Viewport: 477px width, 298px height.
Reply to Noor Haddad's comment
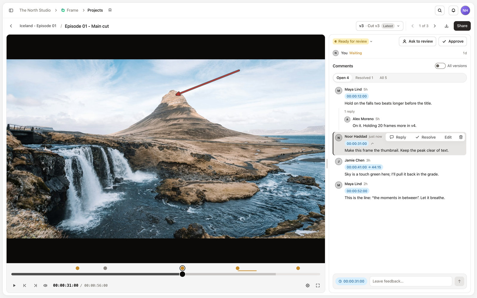pyautogui.click(x=398, y=137)
